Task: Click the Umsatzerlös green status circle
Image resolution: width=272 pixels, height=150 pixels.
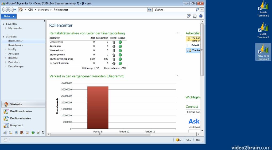Action: pos(120,42)
